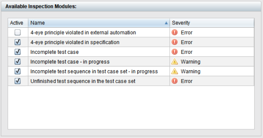Click 'Warning' text for Incomplete test sequence row
Viewport: 263px width, 138px height.
[x=191, y=72]
